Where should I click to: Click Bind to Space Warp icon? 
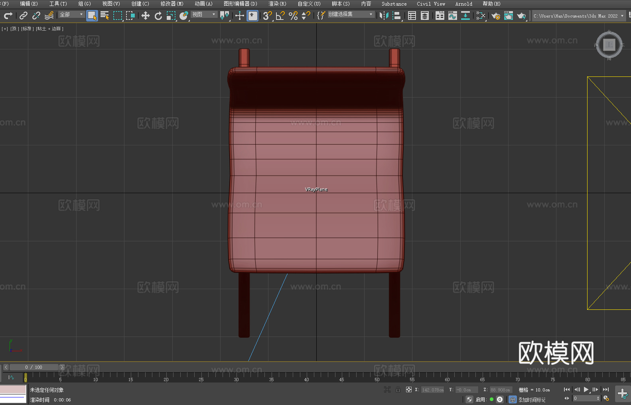point(49,16)
